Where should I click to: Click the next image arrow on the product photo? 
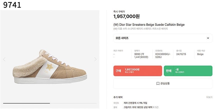95,59
